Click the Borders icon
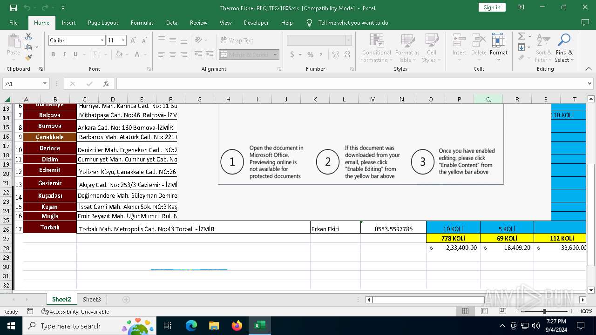Screen dimensions: 596x335 (97, 54)
